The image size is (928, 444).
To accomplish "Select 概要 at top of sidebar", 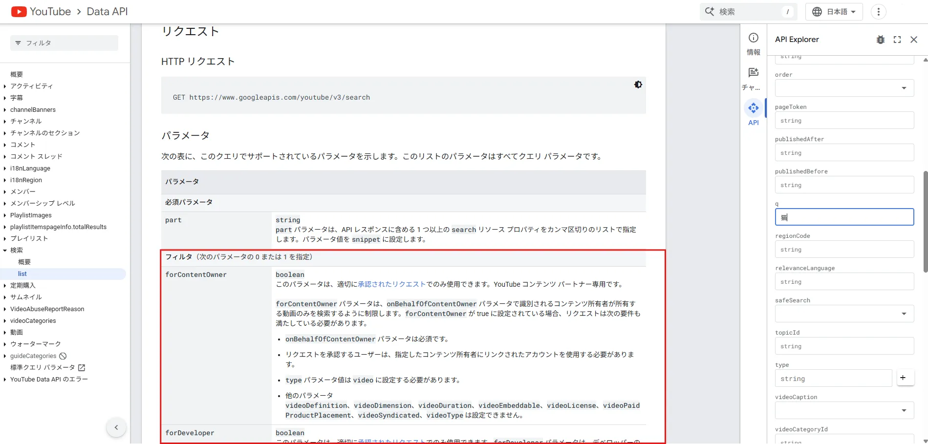I will [x=17, y=74].
